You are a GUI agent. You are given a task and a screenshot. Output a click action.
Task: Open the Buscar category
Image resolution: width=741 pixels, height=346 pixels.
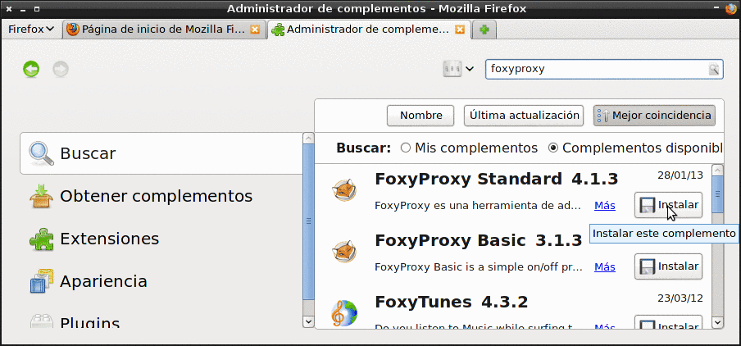[x=161, y=153]
